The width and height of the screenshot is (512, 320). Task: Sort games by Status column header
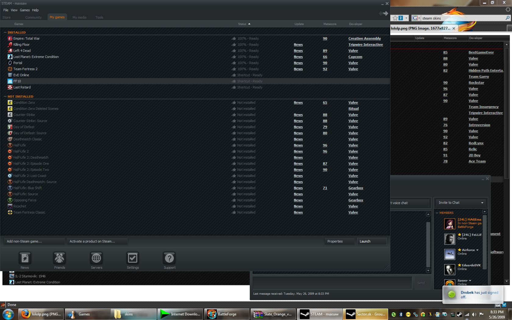click(x=244, y=24)
